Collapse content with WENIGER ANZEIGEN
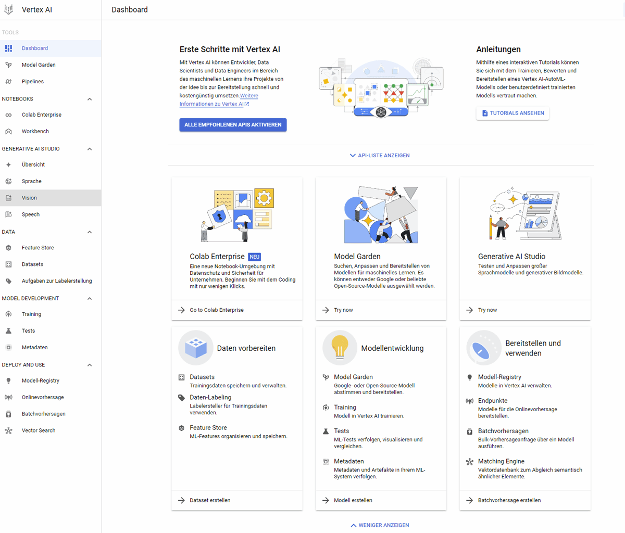 click(380, 525)
